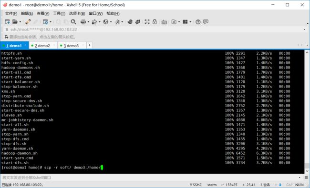
Task: Click the Find magnifier icon
Action: coord(73,22)
